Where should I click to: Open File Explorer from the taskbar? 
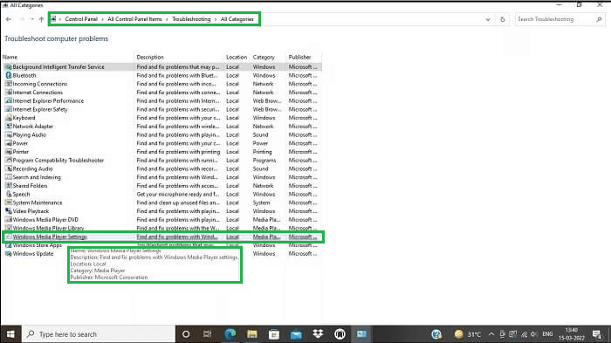tap(252, 334)
